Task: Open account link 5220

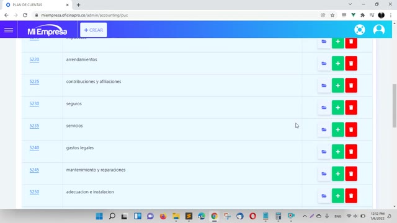Action: [x=34, y=59]
